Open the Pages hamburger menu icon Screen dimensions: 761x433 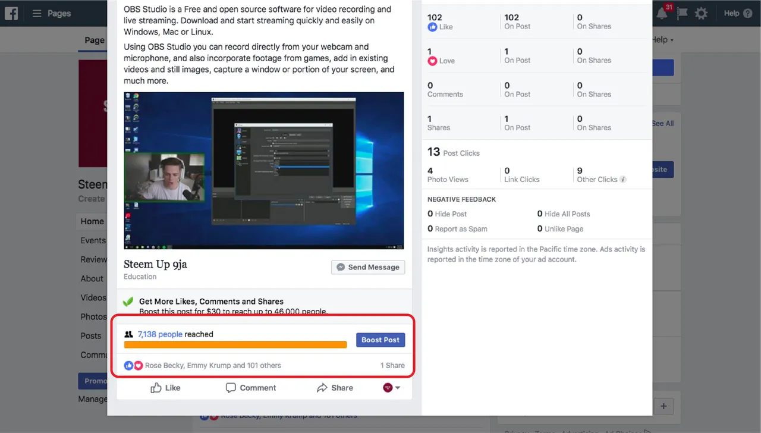point(37,13)
